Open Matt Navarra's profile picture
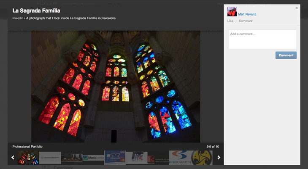This screenshot has height=169, width=308. click(x=232, y=11)
